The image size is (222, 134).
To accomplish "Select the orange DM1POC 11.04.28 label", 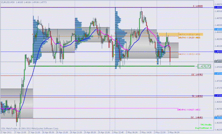I will pyautogui.click(x=189, y=38).
